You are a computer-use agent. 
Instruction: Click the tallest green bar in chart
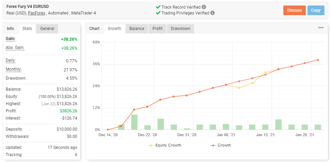tap(134, 122)
